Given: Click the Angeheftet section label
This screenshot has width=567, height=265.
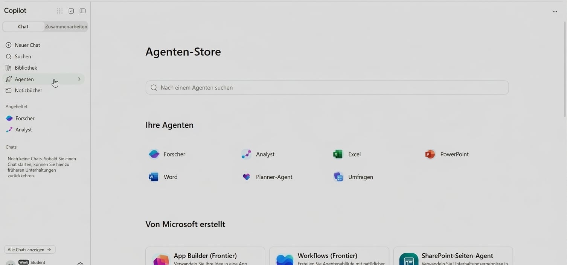Looking at the screenshot, I should (17, 107).
